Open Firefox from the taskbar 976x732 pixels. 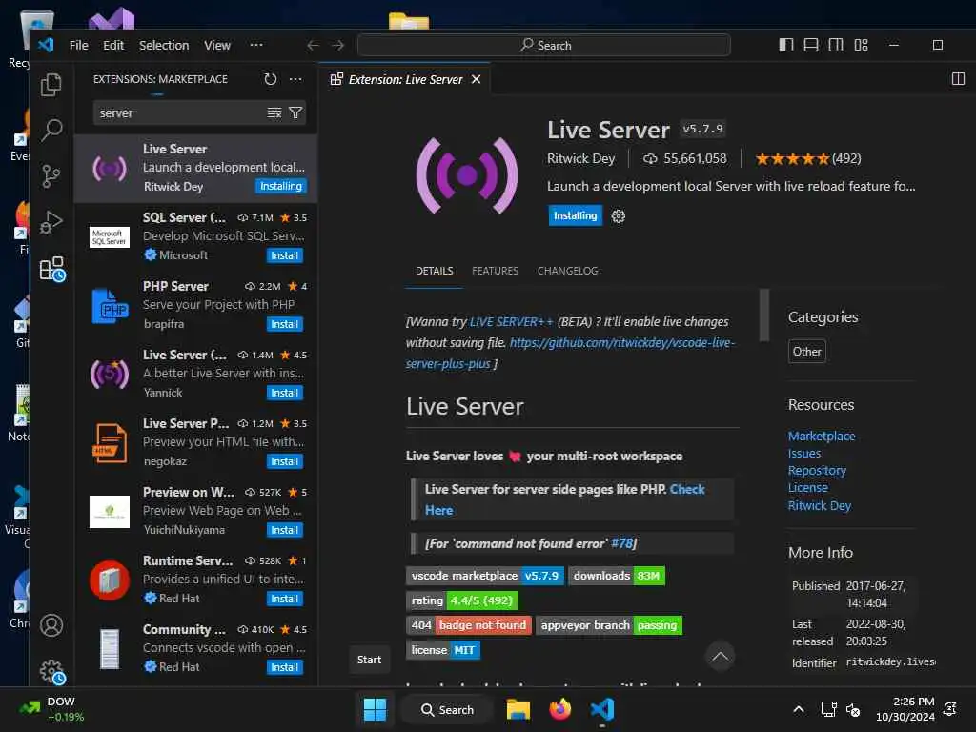pyautogui.click(x=560, y=709)
